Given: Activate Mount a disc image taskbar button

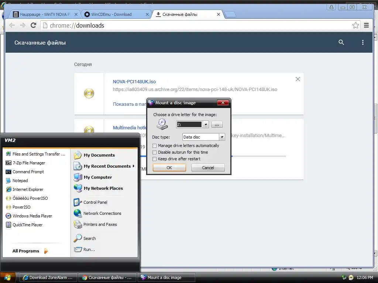Looking at the screenshot, I should 166,277.
